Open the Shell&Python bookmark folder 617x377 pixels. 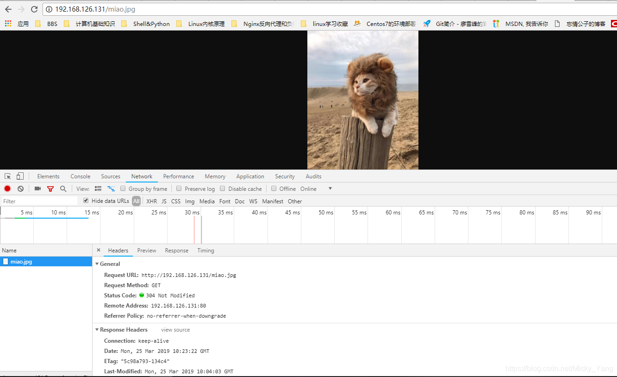click(x=146, y=24)
